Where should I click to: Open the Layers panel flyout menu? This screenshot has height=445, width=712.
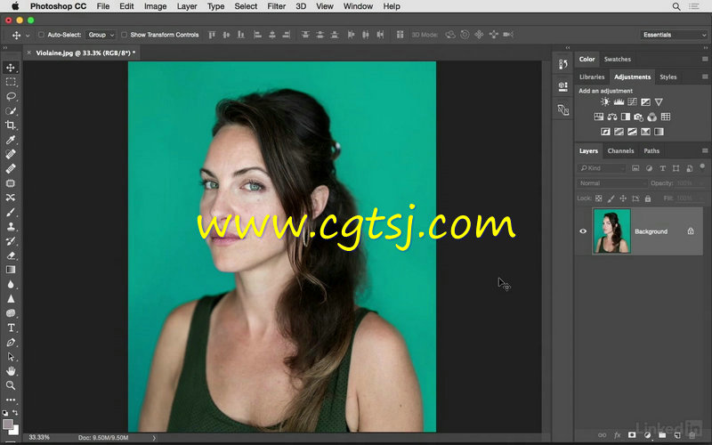(x=705, y=150)
